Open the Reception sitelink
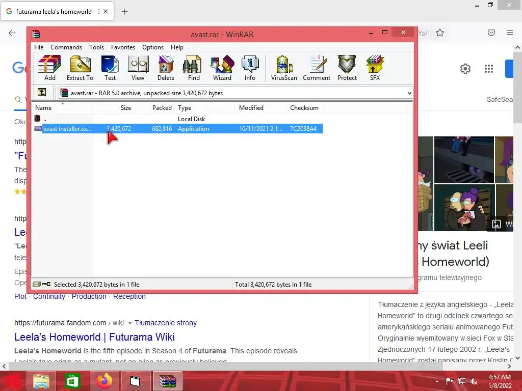Viewport: 522px width, 391px height. click(129, 296)
